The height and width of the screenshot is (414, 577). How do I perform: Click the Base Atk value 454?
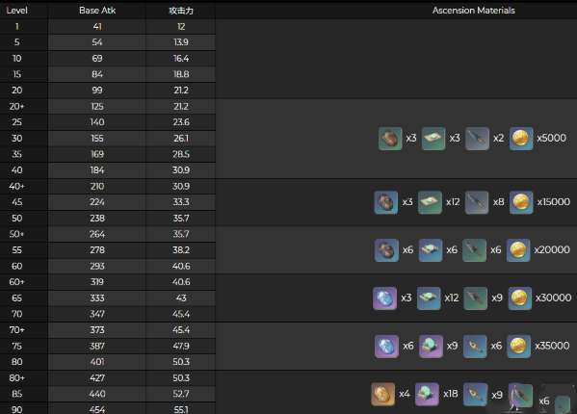pos(97,409)
